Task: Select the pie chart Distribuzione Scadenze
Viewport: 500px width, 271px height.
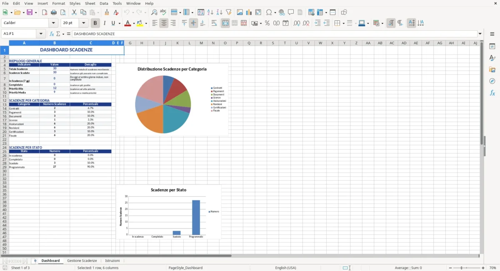Action: (172, 100)
